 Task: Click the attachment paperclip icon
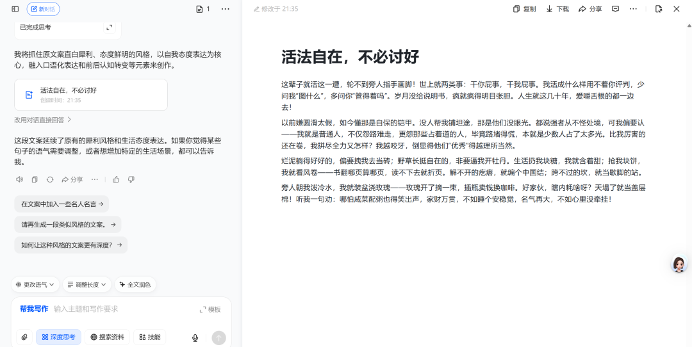[x=24, y=337]
